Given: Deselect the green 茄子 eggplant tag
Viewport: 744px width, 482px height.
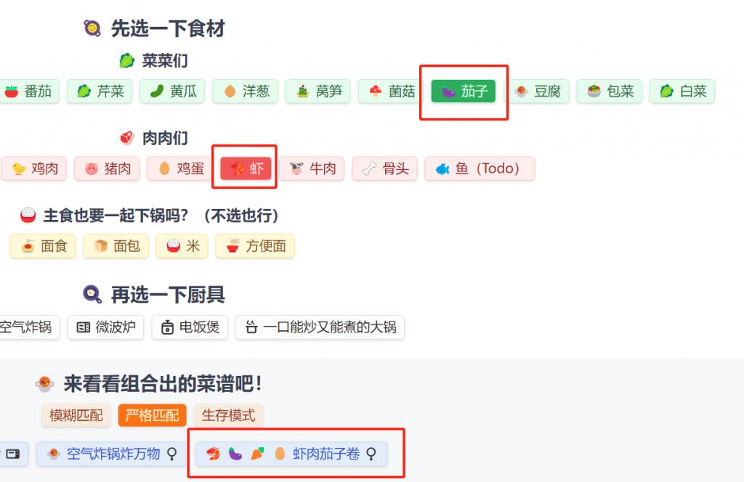Looking at the screenshot, I should click(463, 91).
